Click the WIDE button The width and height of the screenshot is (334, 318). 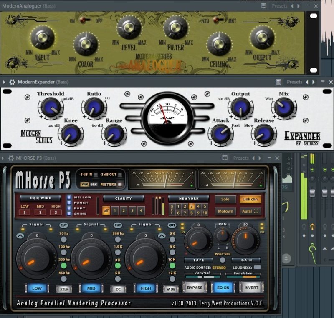171,289
